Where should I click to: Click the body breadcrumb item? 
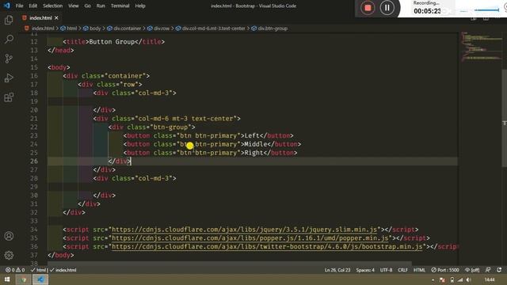pyautogui.click(x=95, y=28)
